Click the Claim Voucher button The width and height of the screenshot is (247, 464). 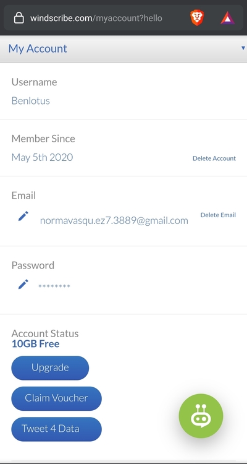tap(56, 398)
